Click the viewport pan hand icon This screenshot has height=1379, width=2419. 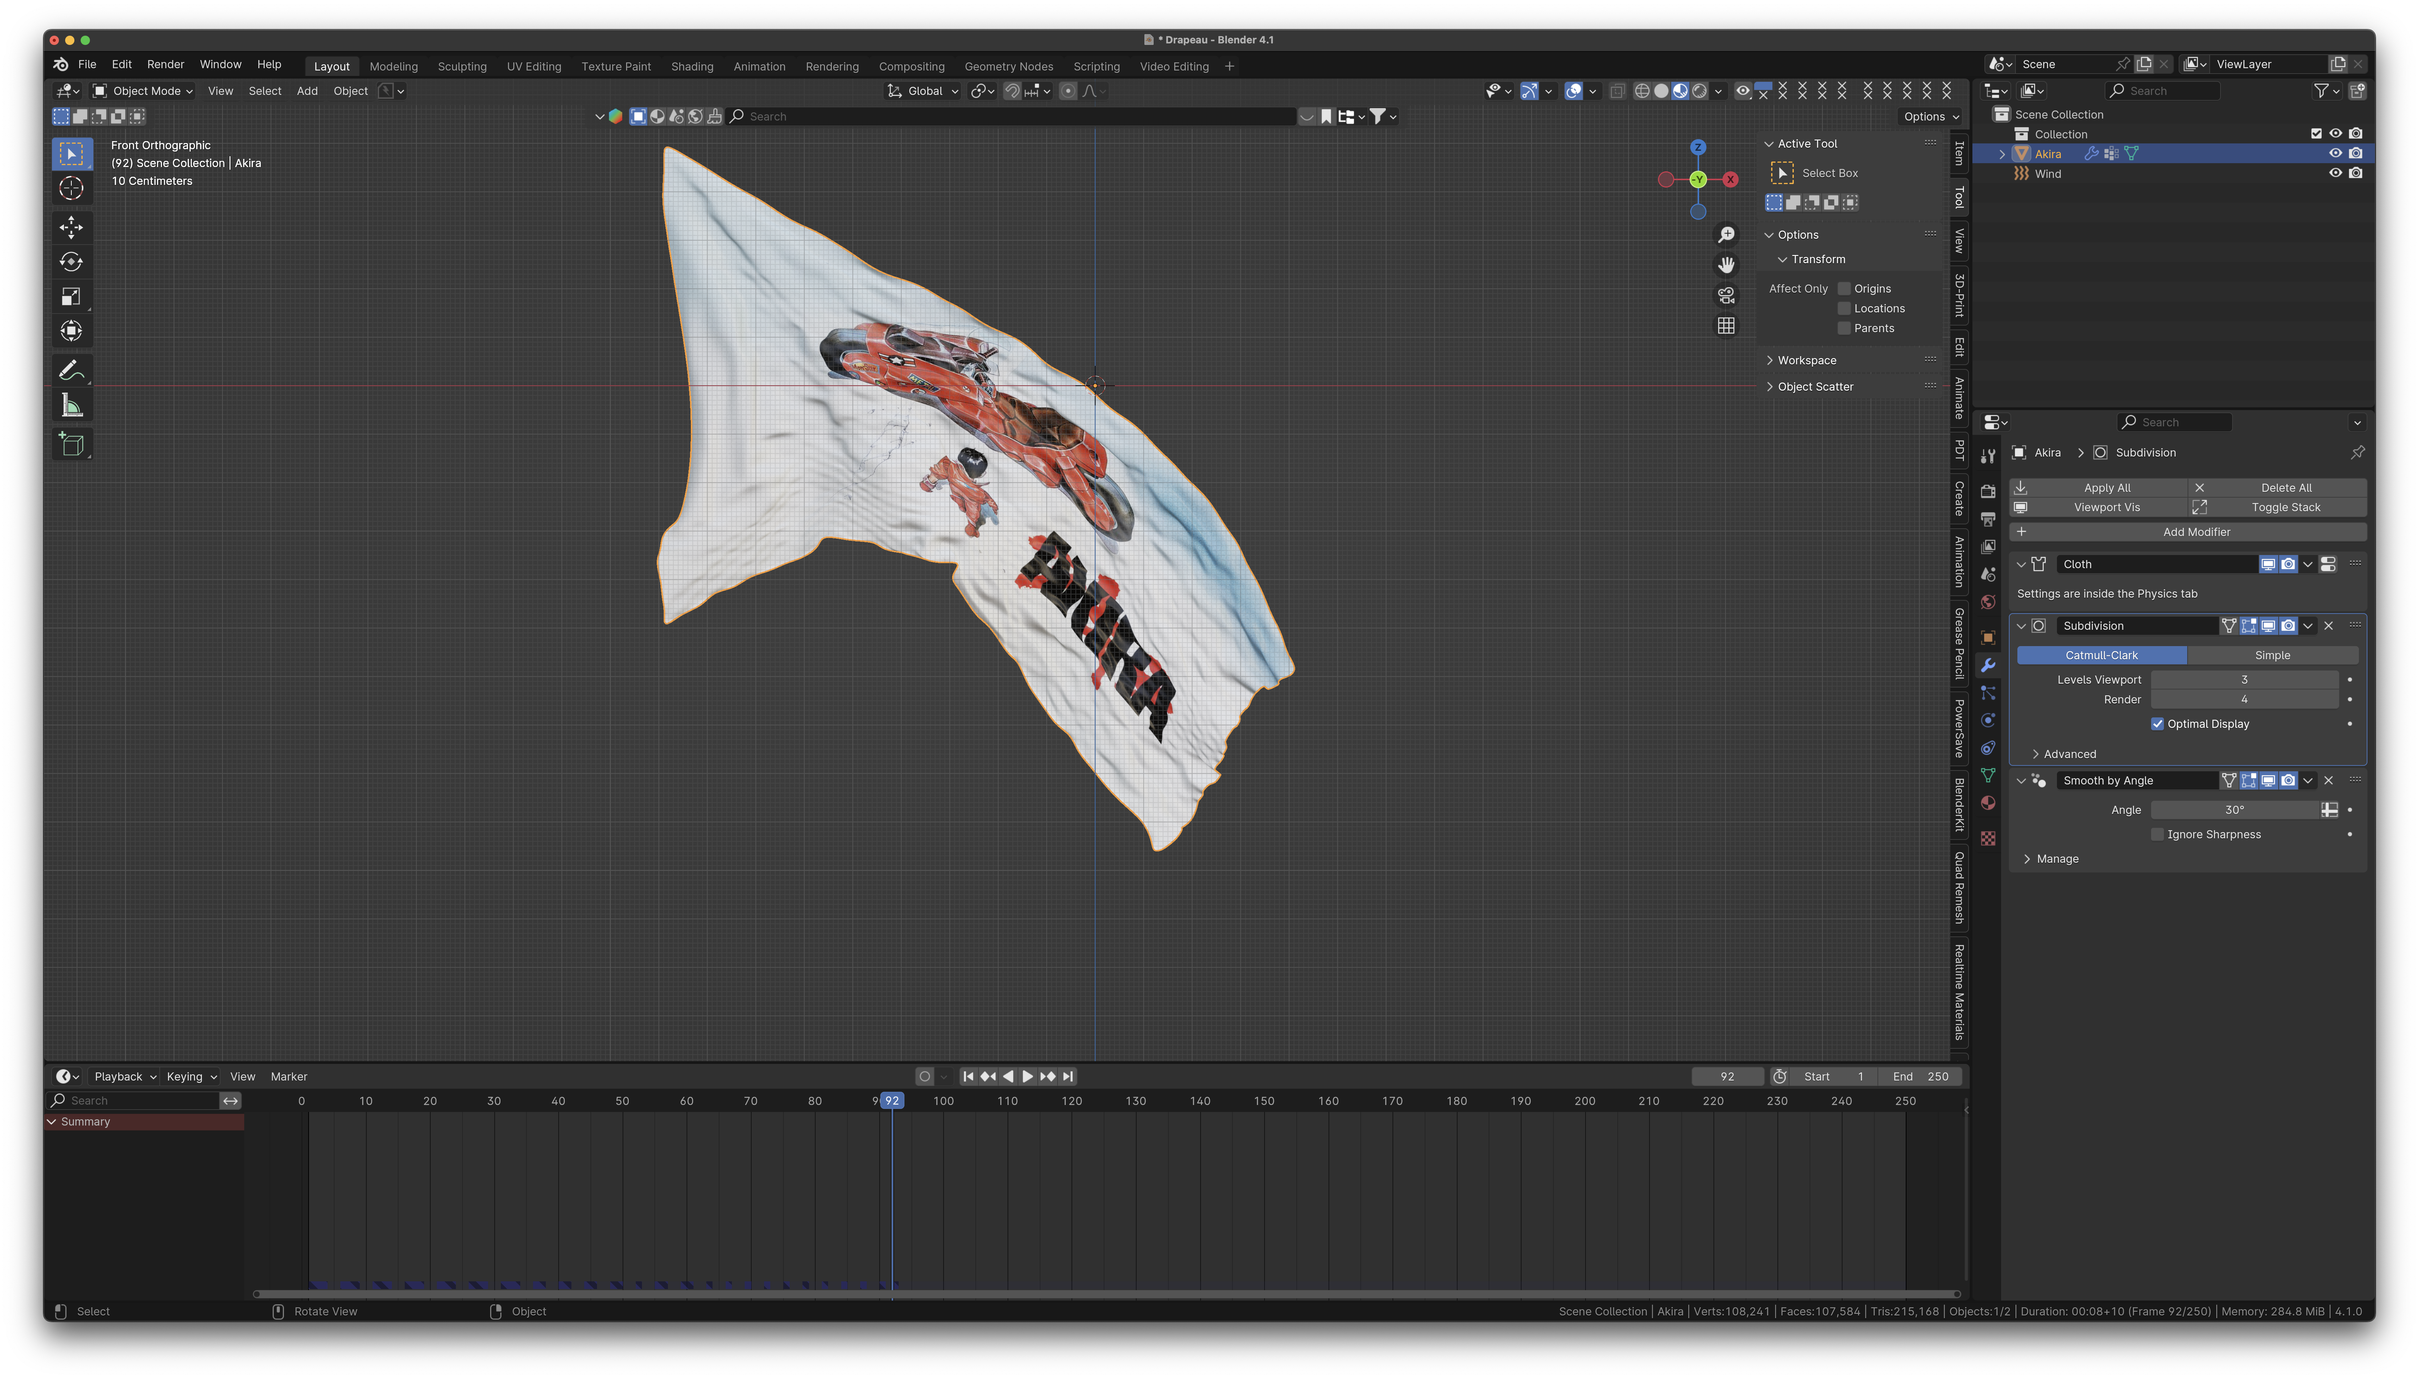click(1727, 264)
